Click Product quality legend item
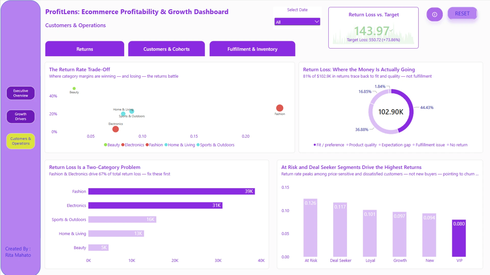The image size is (490, 275). pos(361,145)
